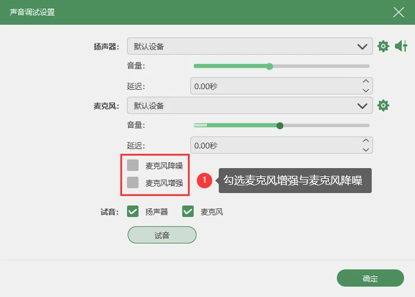This screenshot has width=415, height=297.
Task: Click the 声音调试设置 title text
Action: coord(32,12)
